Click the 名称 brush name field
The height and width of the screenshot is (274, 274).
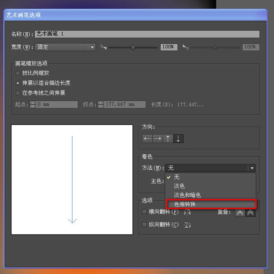coord(147,34)
